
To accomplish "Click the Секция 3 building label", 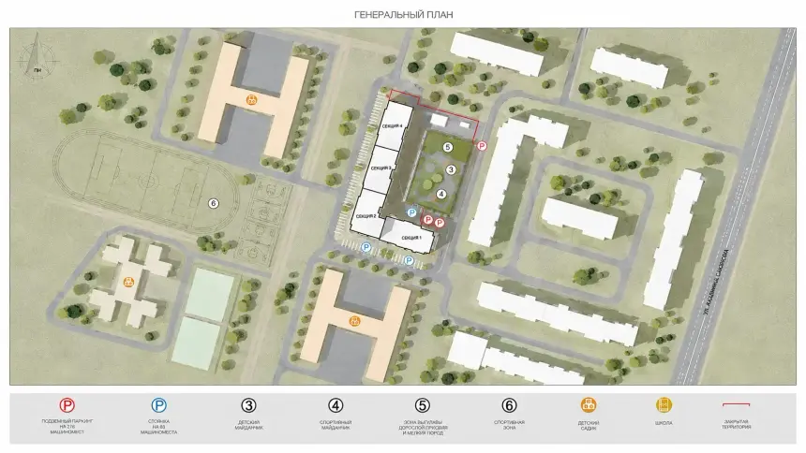I will 381,168.
